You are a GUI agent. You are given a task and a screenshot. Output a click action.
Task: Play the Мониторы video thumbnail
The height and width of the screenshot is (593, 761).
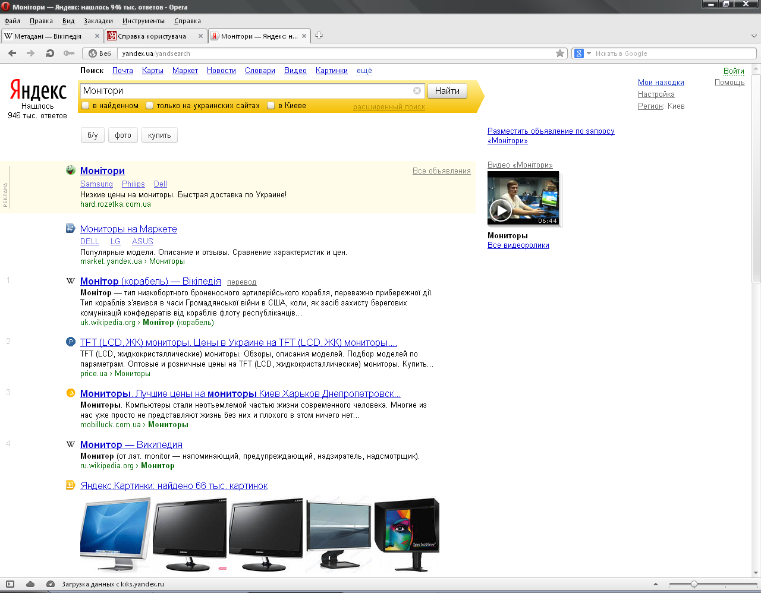[501, 210]
